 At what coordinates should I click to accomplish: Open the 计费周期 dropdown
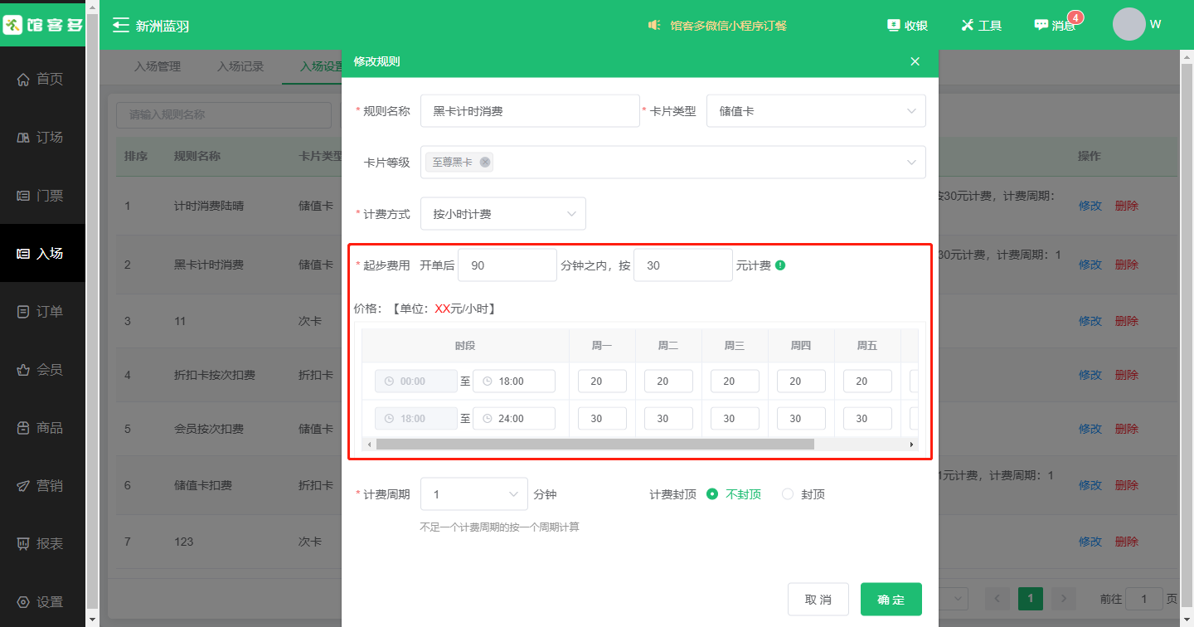[x=473, y=494]
